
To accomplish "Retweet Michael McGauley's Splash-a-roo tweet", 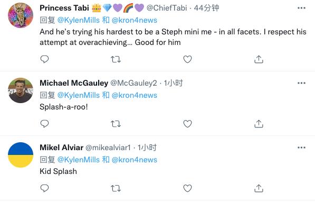I will pos(116,124).
